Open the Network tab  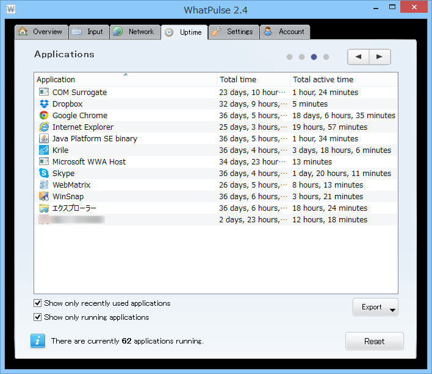135,32
